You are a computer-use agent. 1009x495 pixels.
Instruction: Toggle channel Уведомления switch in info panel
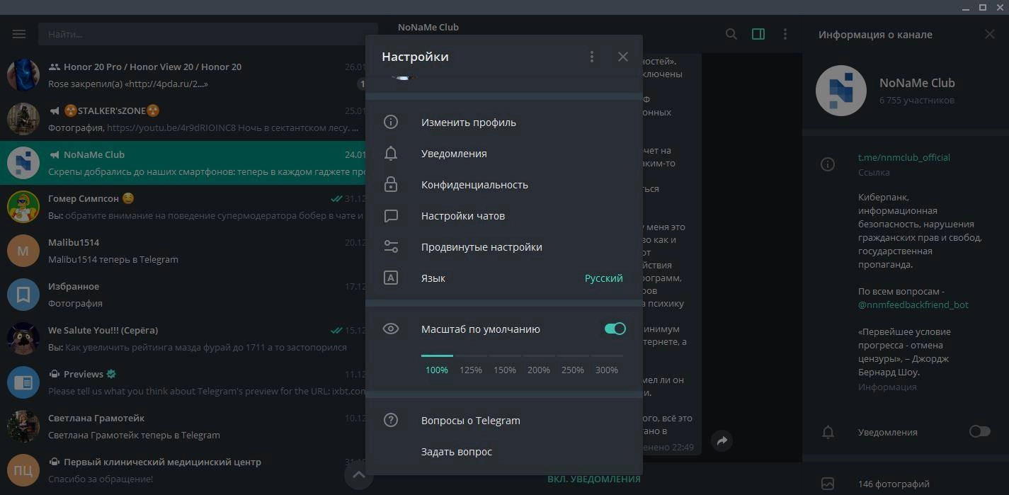click(979, 431)
